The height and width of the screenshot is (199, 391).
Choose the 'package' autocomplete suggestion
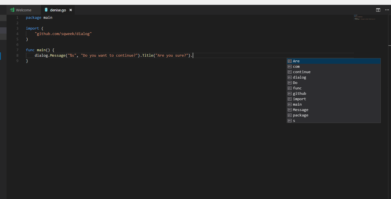click(x=333, y=115)
